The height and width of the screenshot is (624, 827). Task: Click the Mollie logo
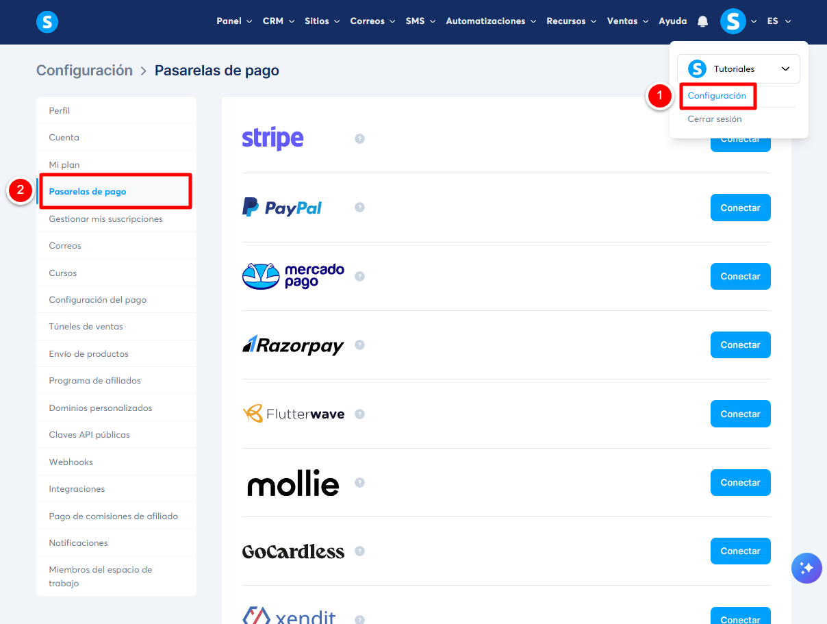pyautogui.click(x=293, y=483)
